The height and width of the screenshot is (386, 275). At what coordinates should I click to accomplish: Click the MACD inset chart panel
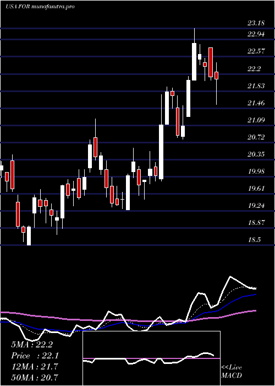click(151, 358)
